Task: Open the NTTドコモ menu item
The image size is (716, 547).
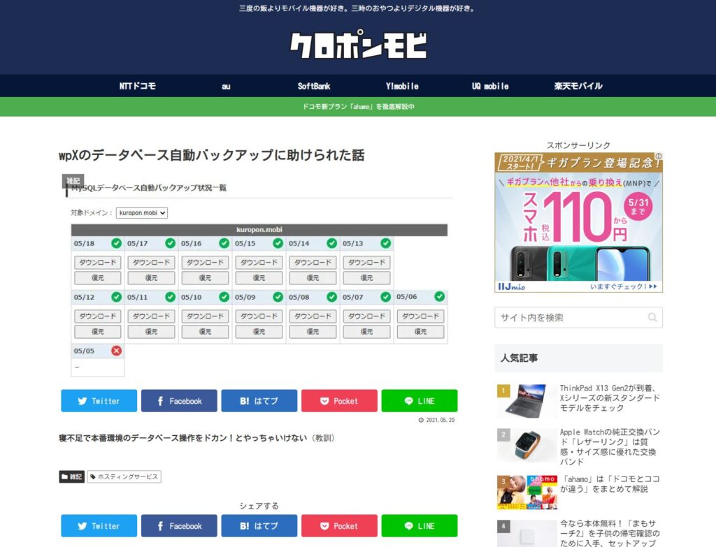Action: pyautogui.click(x=138, y=86)
